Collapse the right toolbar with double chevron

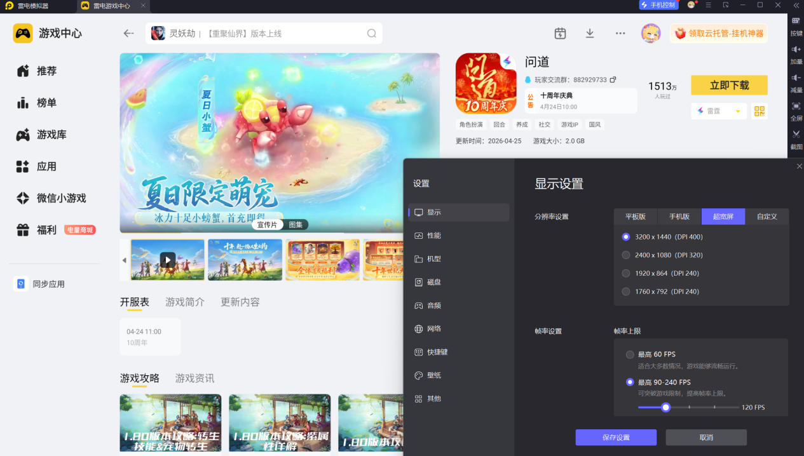coord(796,5)
